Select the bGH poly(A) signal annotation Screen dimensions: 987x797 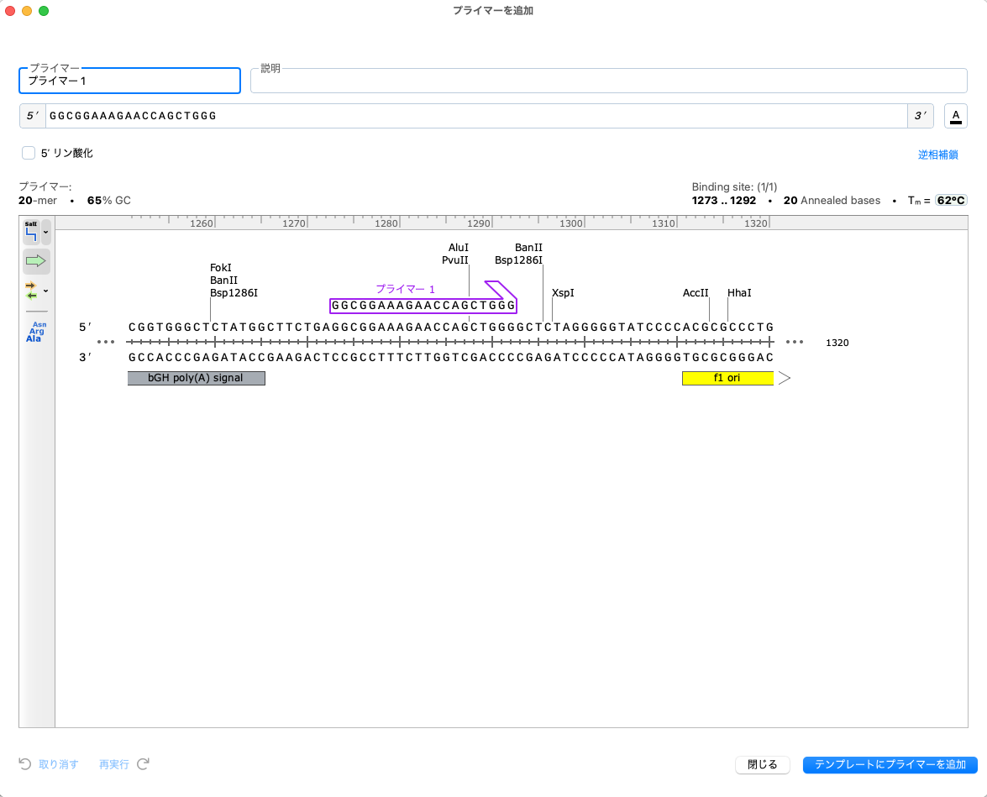pyautogui.click(x=196, y=378)
